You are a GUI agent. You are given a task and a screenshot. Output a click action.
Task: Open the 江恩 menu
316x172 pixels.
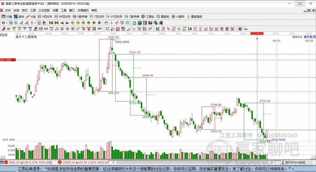tap(33, 10)
